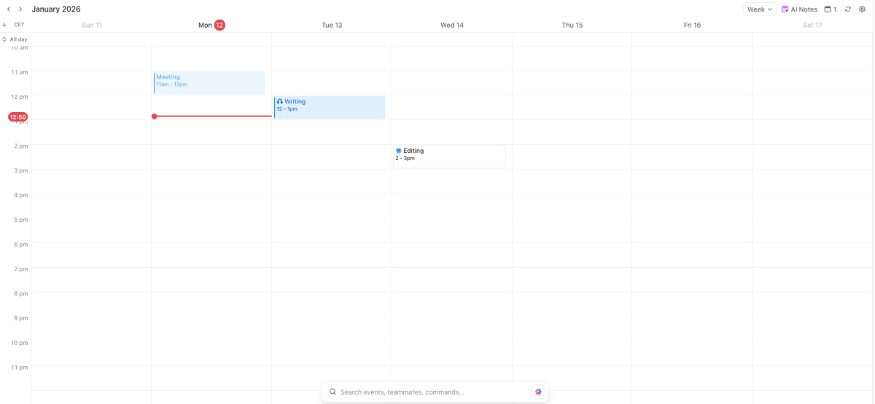Select the Sat 17 day header
This screenshot has width=875, height=404.
(x=812, y=25)
